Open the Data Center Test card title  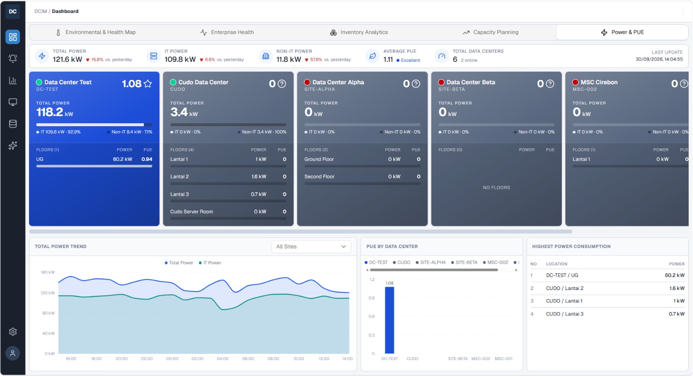point(68,82)
